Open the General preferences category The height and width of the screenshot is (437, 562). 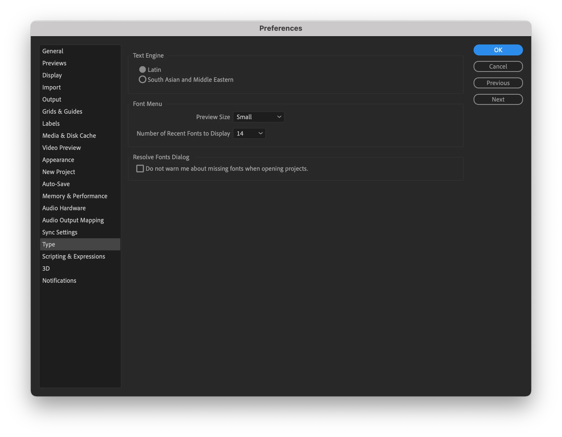pyautogui.click(x=53, y=51)
